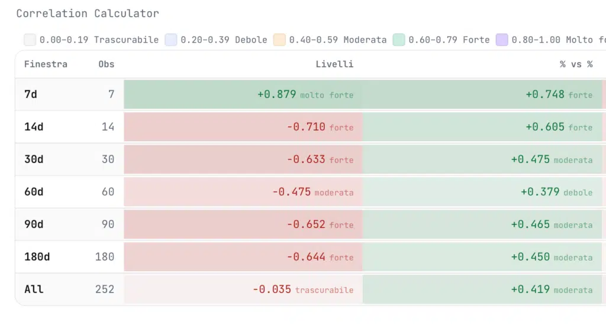Click the Finestra column header
The height and width of the screenshot is (325, 606).
coord(46,64)
